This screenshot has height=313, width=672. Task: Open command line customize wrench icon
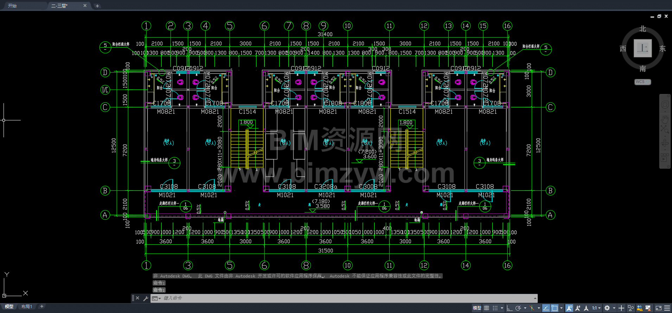click(x=146, y=298)
